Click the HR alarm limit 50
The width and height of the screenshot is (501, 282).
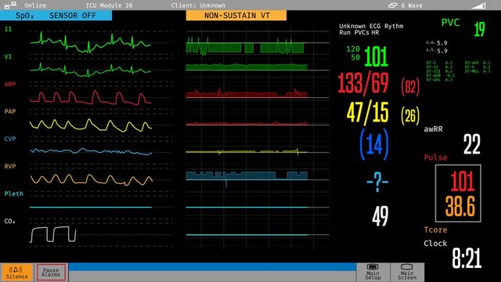pos(355,57)
